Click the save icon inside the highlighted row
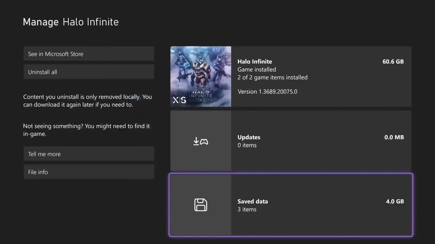The width and height of the screenshot is (435, 244). [x=201, y=205]
